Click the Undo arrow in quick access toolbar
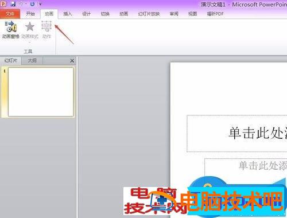Screen dimensions: 287x218 pos(21,3)
